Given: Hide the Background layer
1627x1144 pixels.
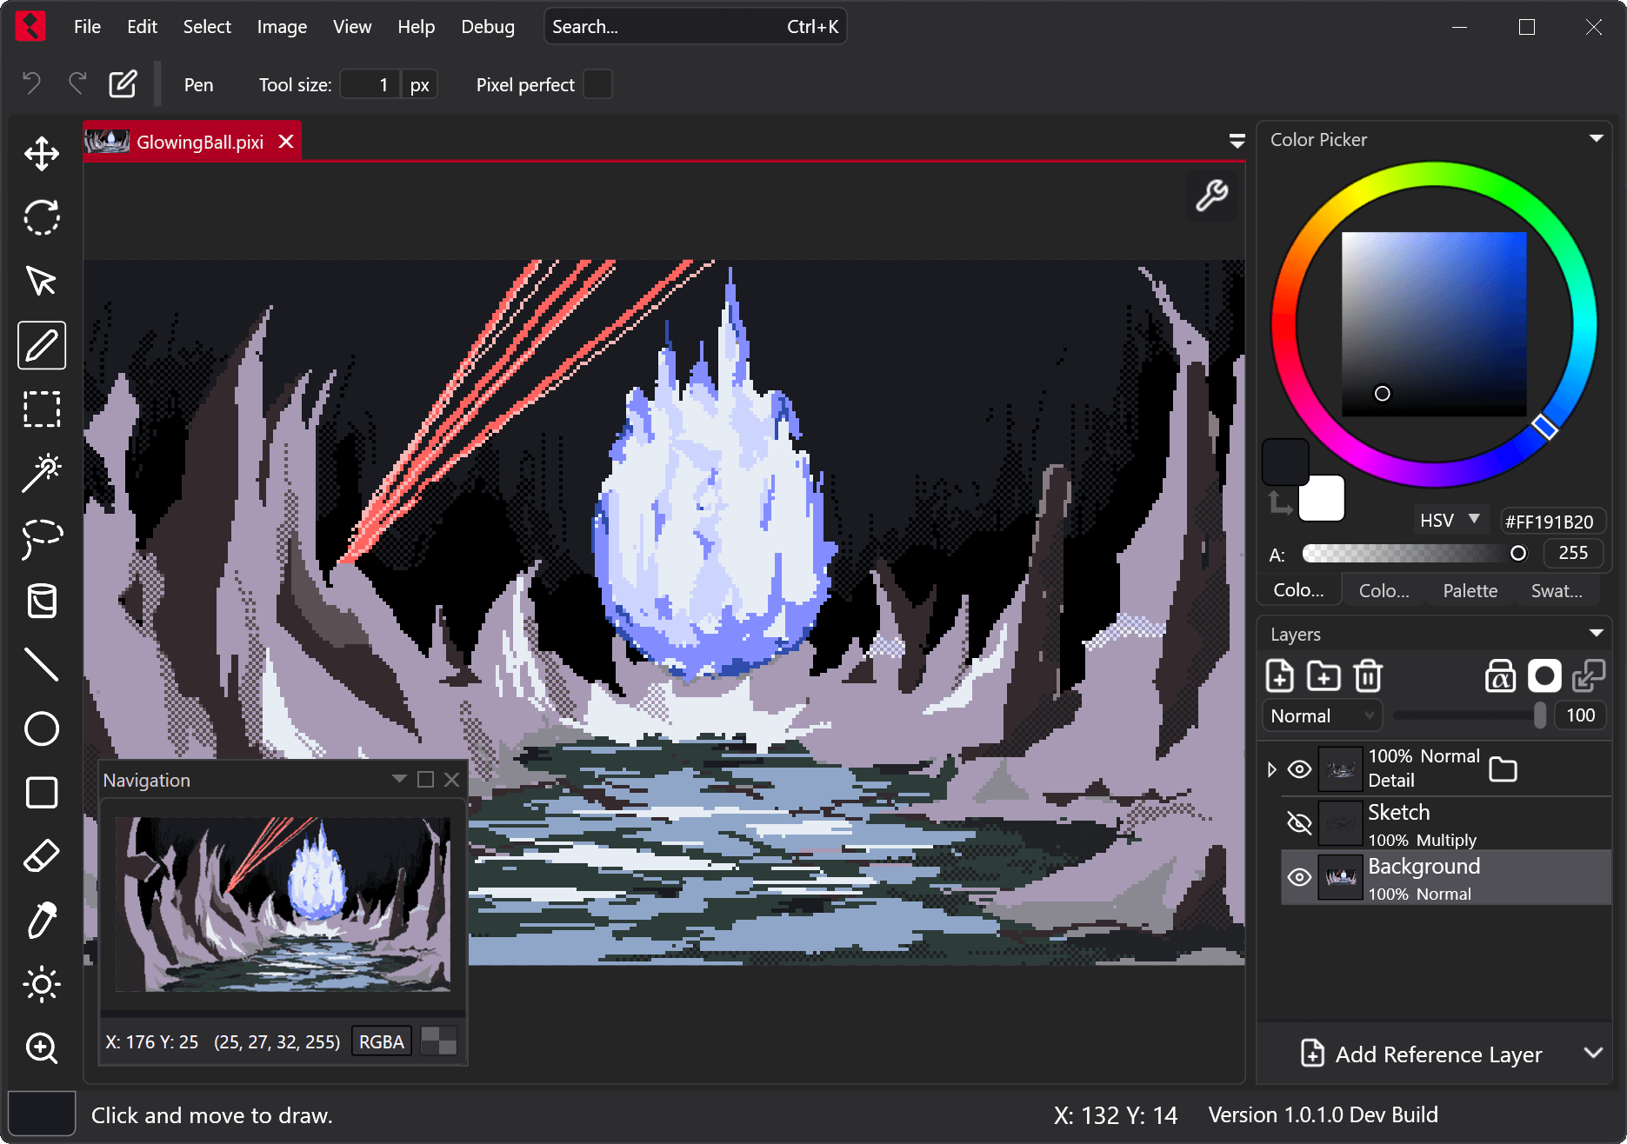Looking at the screenshot, I should pos(1299,877).
